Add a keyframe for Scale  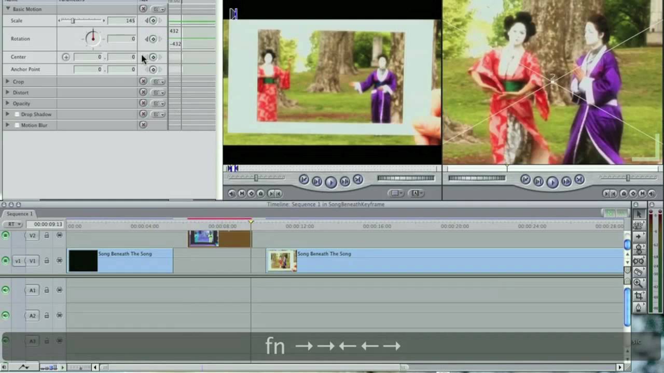pyautogui.click(x=153, y=21)
